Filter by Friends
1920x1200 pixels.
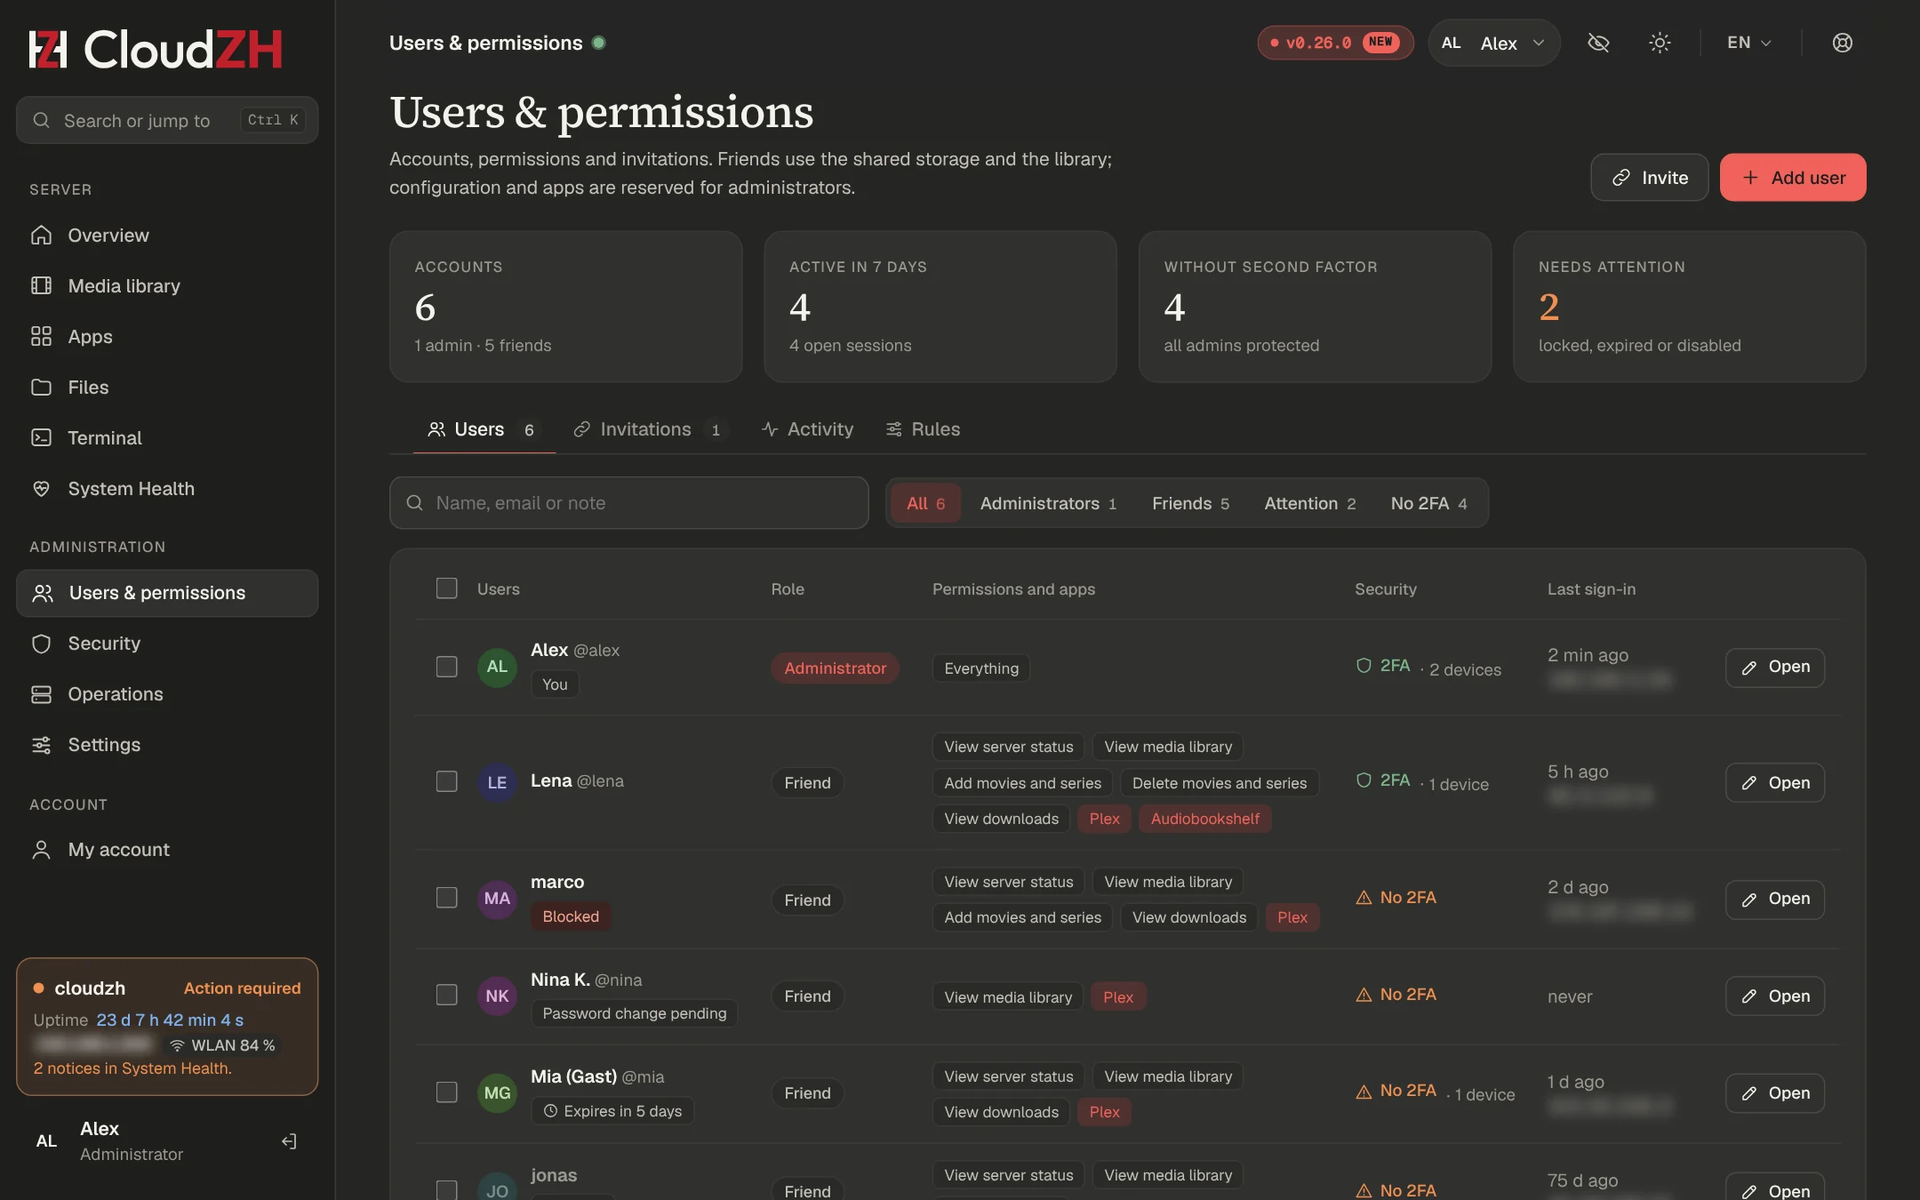1190,503
